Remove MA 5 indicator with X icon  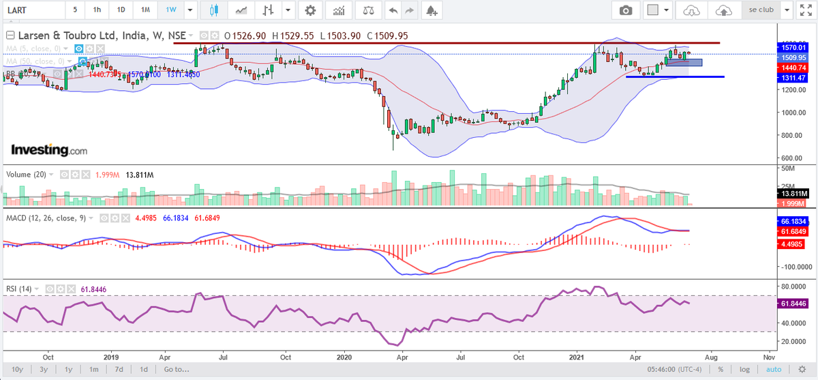[x=100, y=48]
